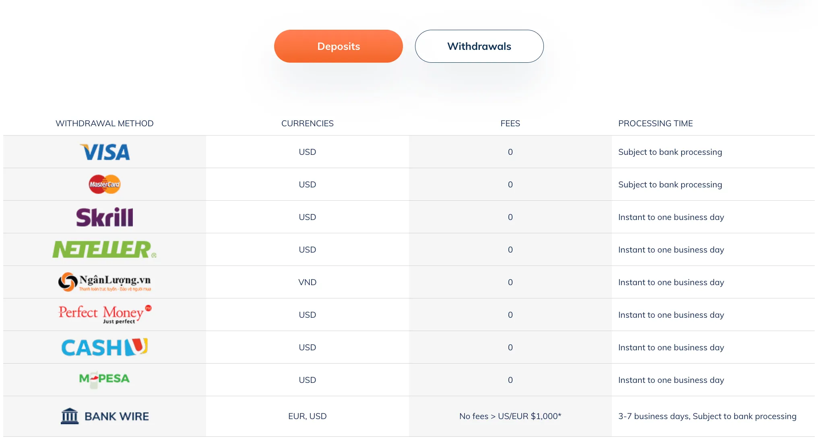
Task: Click the M-PESA row USD cell
Action: click(308, 380)
